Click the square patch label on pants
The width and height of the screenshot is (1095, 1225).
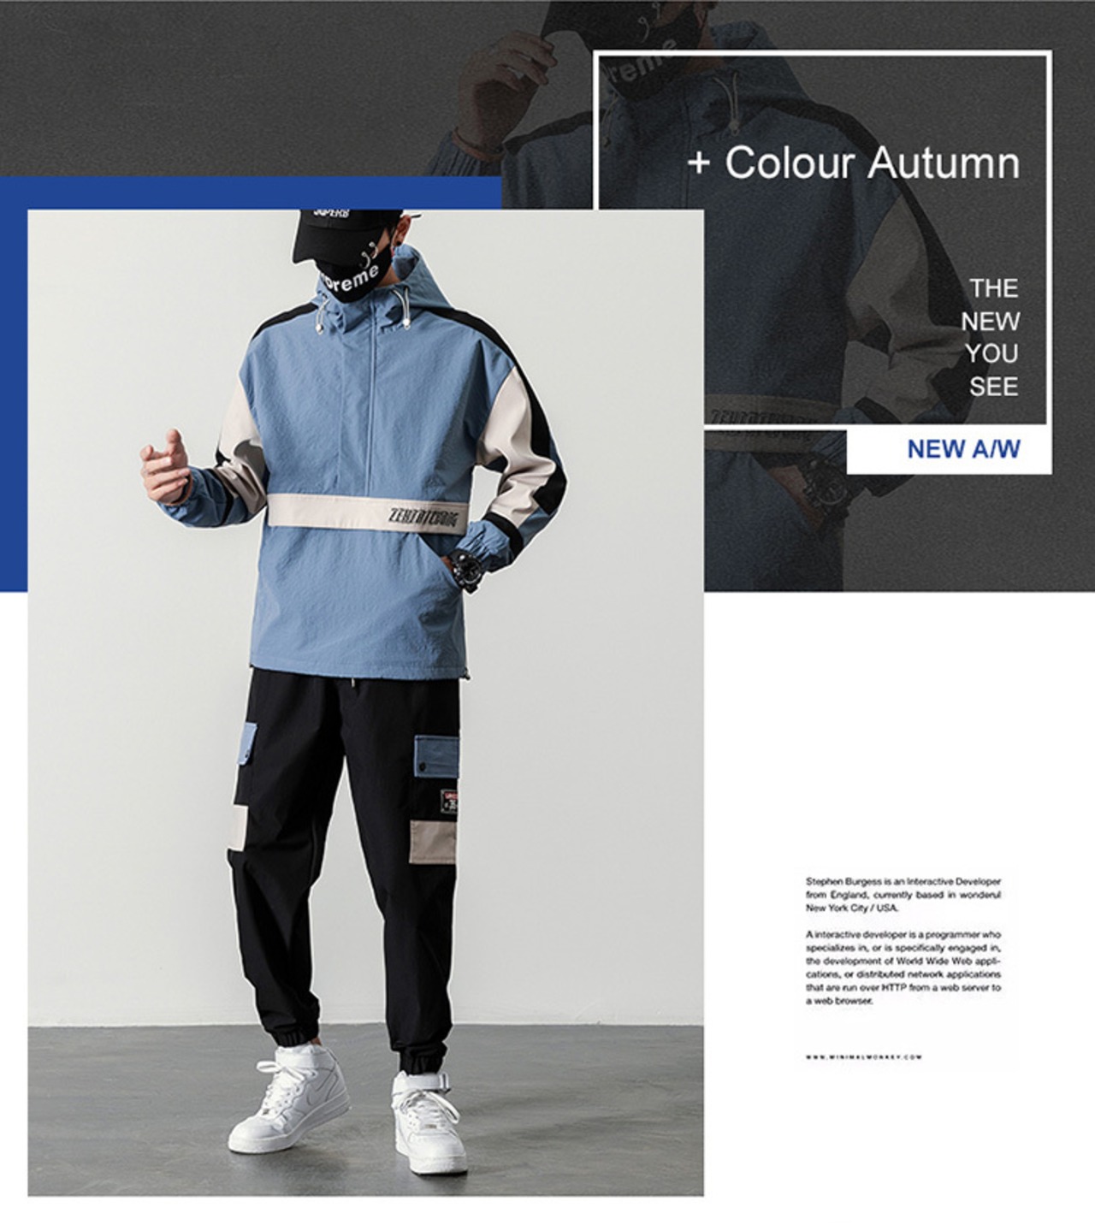click(450, 802)
